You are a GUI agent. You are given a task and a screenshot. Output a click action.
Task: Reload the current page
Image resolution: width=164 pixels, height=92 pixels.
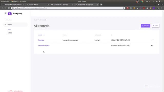[9, 8]
